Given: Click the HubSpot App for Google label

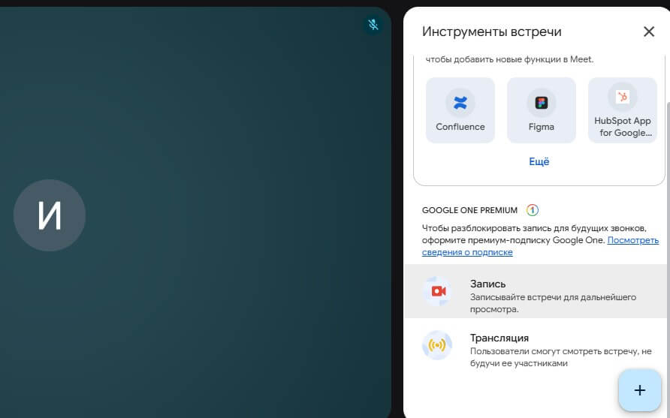Looking at the screenshot, I should tap(622, 127).
